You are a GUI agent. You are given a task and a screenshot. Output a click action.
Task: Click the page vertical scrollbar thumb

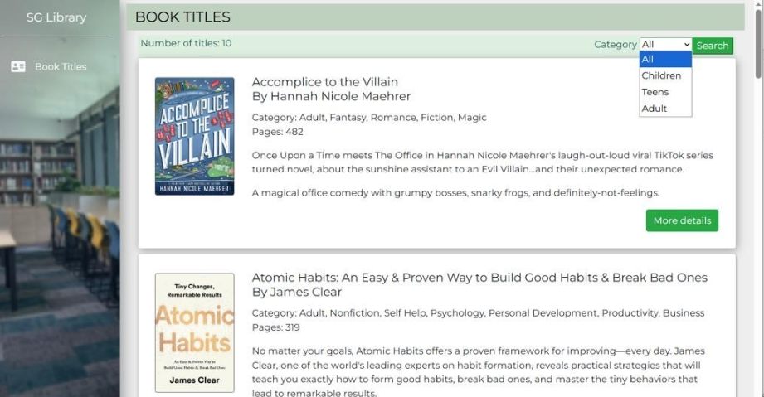tap(758, 44)
